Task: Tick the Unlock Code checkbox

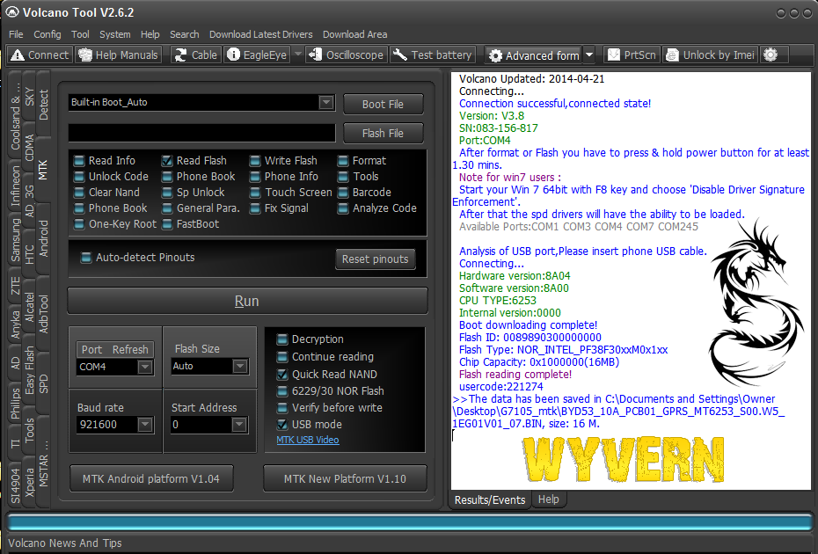Action: click(79, 177)
